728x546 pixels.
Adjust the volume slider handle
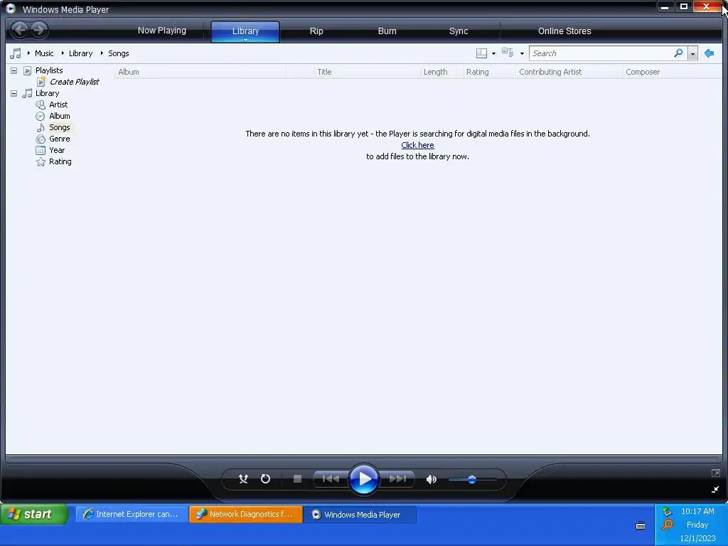(x=472, y=480)
